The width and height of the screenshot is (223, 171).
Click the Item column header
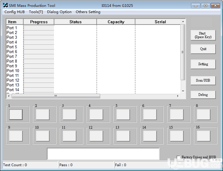(15, 22)
